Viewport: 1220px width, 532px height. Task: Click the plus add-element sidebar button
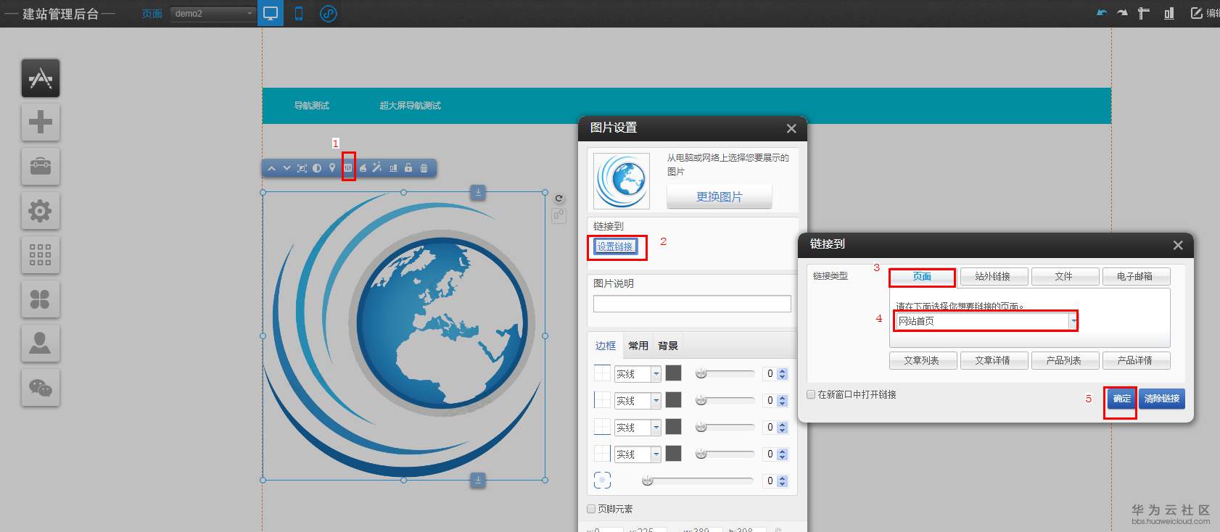(x=41, y=122)
